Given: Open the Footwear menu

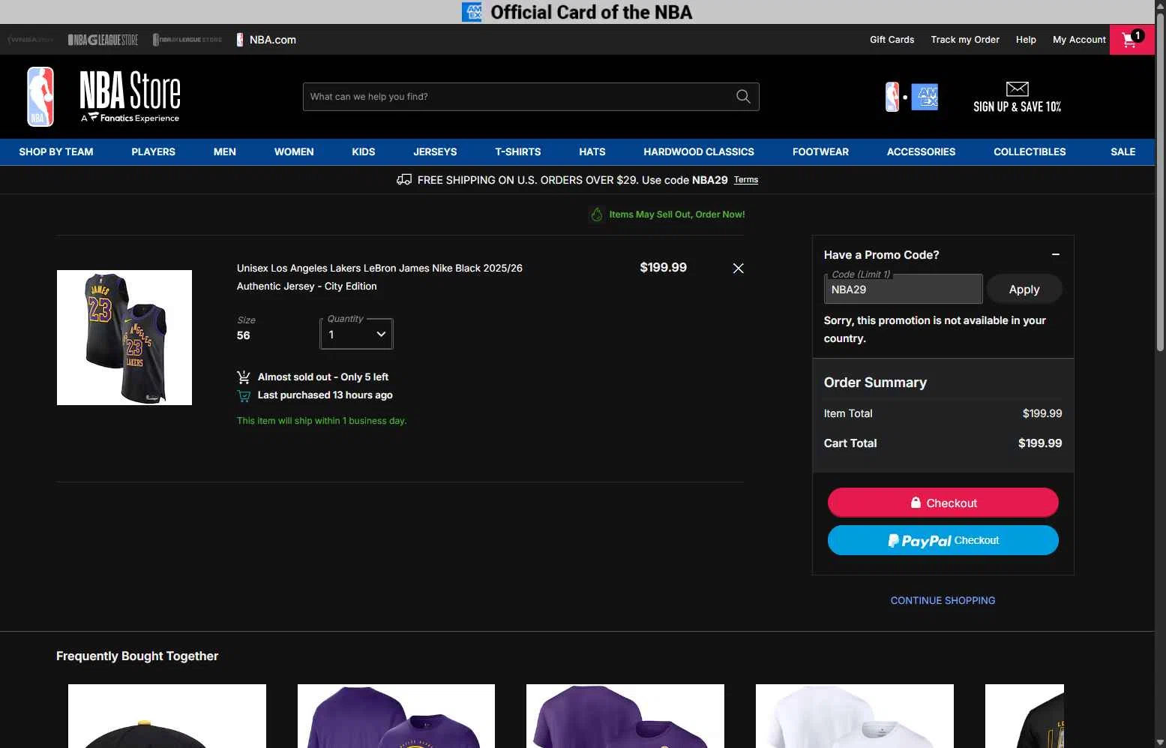Looking at the screenshot, I should coord(820,152).
